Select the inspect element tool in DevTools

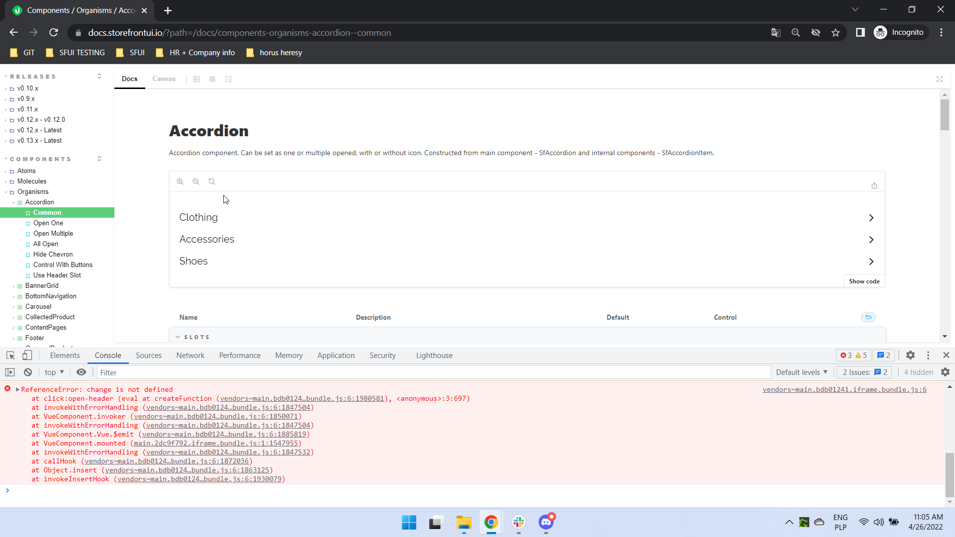coord(10,355)
